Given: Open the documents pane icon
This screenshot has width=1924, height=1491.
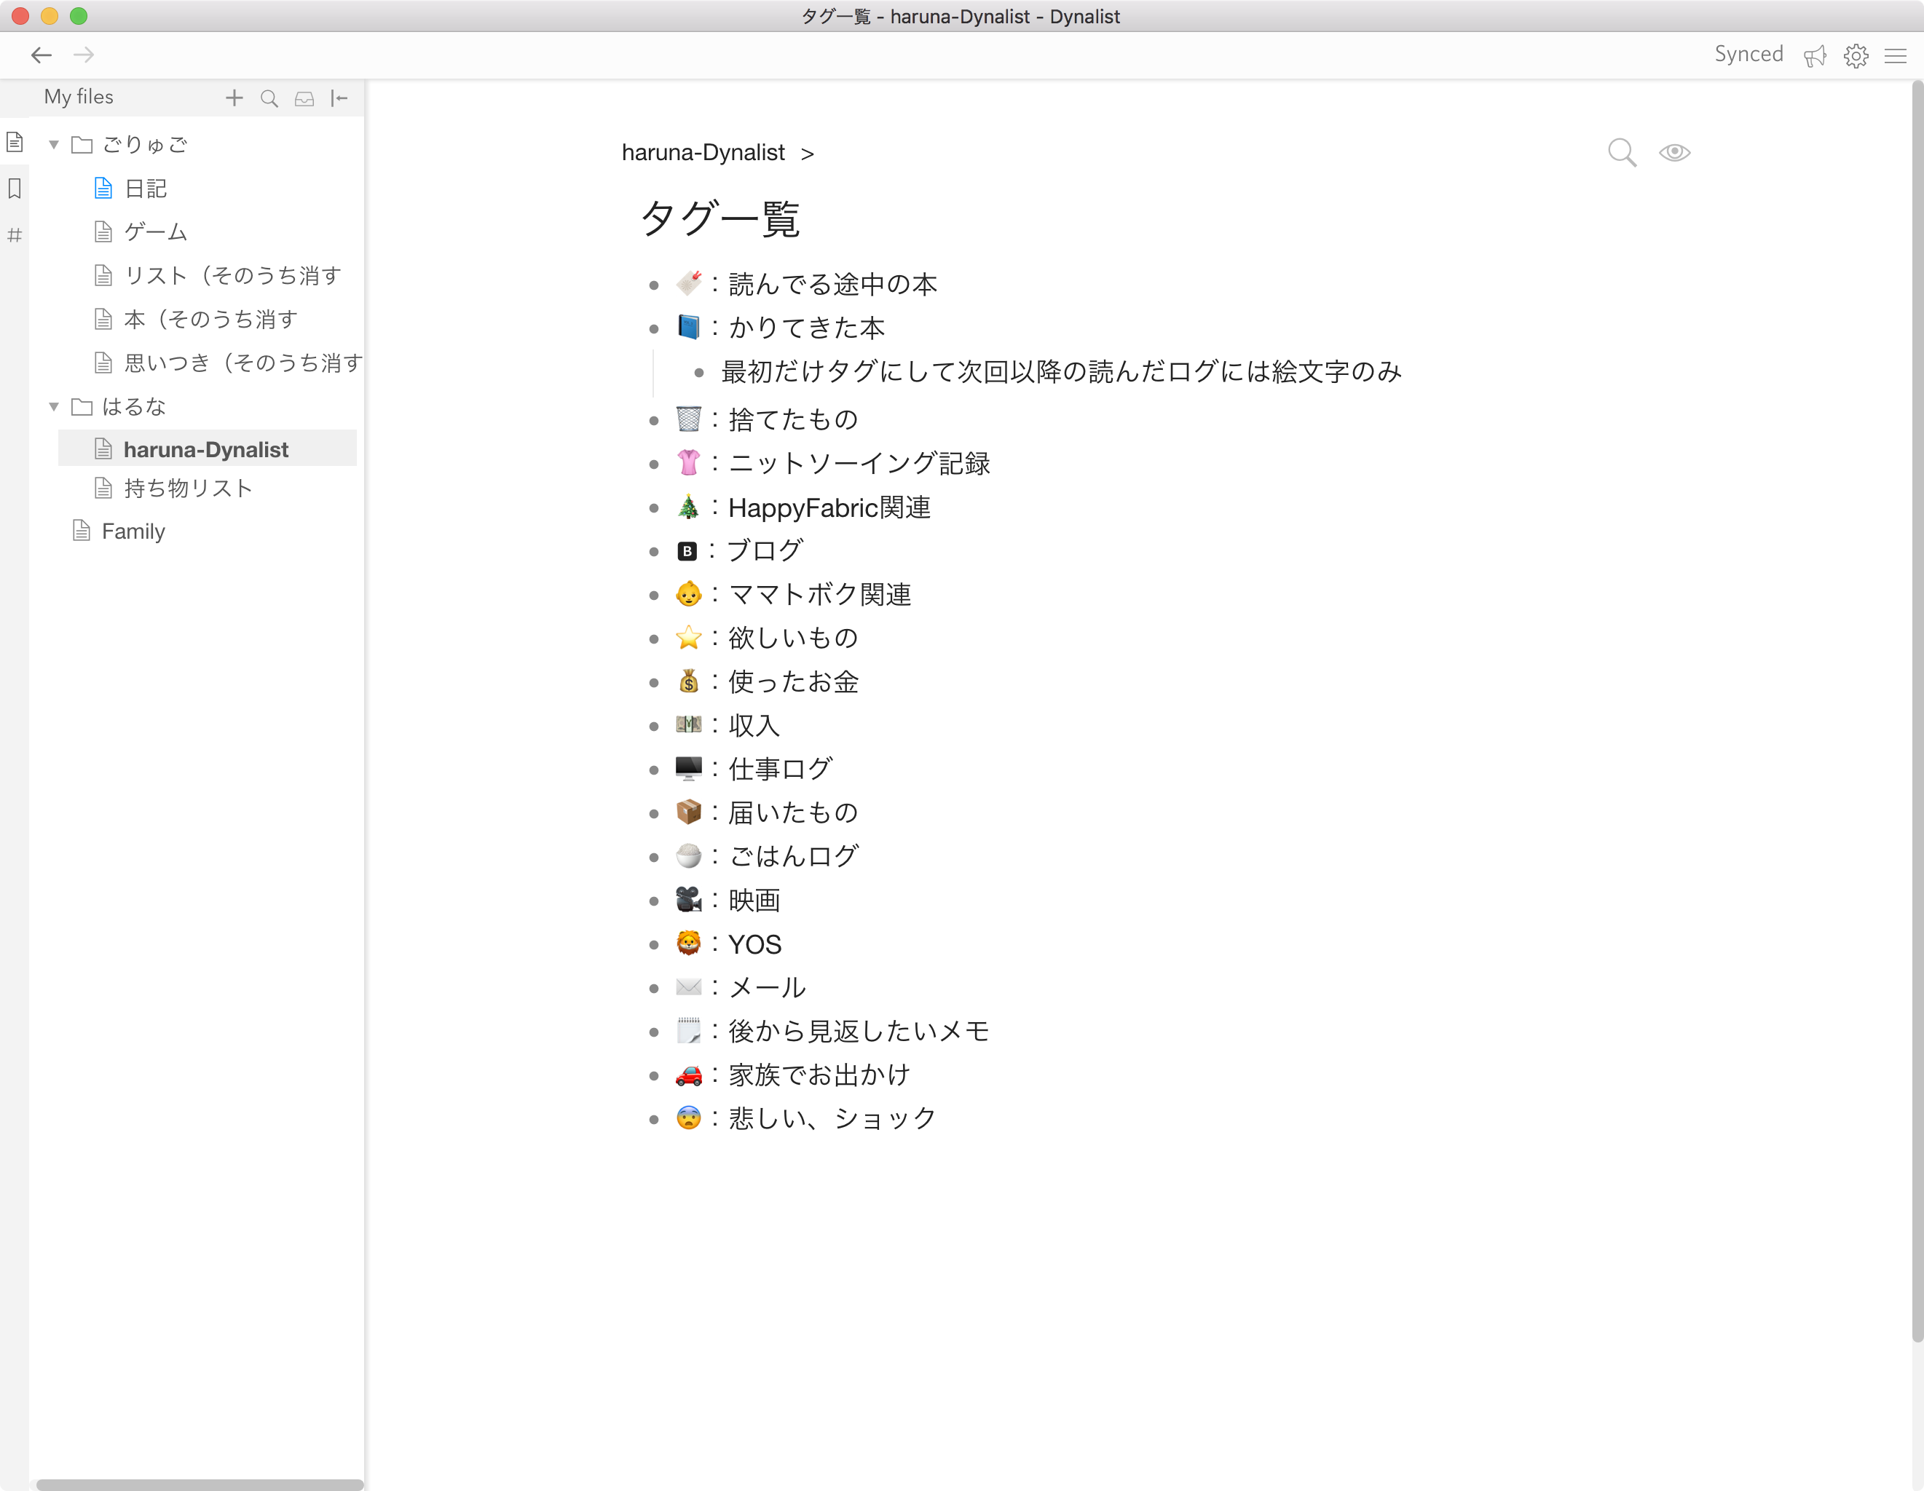Looking at the screenshot, I should 15,141.
